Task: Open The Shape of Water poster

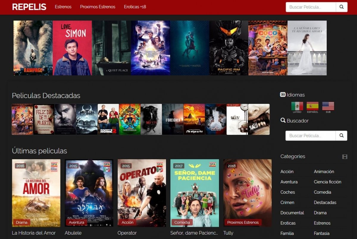Action: [x=190, y=48]
